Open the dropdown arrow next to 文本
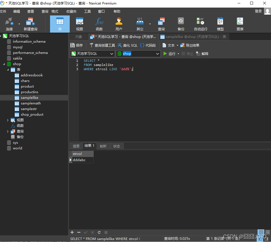 (177, 45)
